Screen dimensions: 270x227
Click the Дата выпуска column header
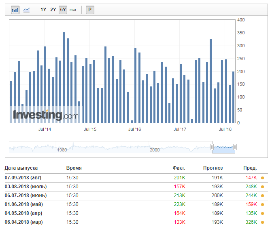pyautogui.click(x=21, y=168)
